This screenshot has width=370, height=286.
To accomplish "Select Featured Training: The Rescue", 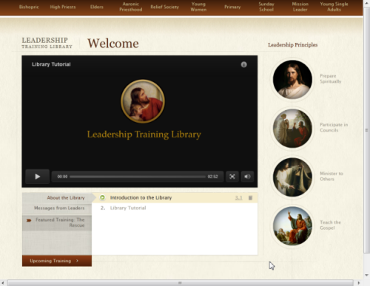I will pyautogui.click(x=57, y=222).
